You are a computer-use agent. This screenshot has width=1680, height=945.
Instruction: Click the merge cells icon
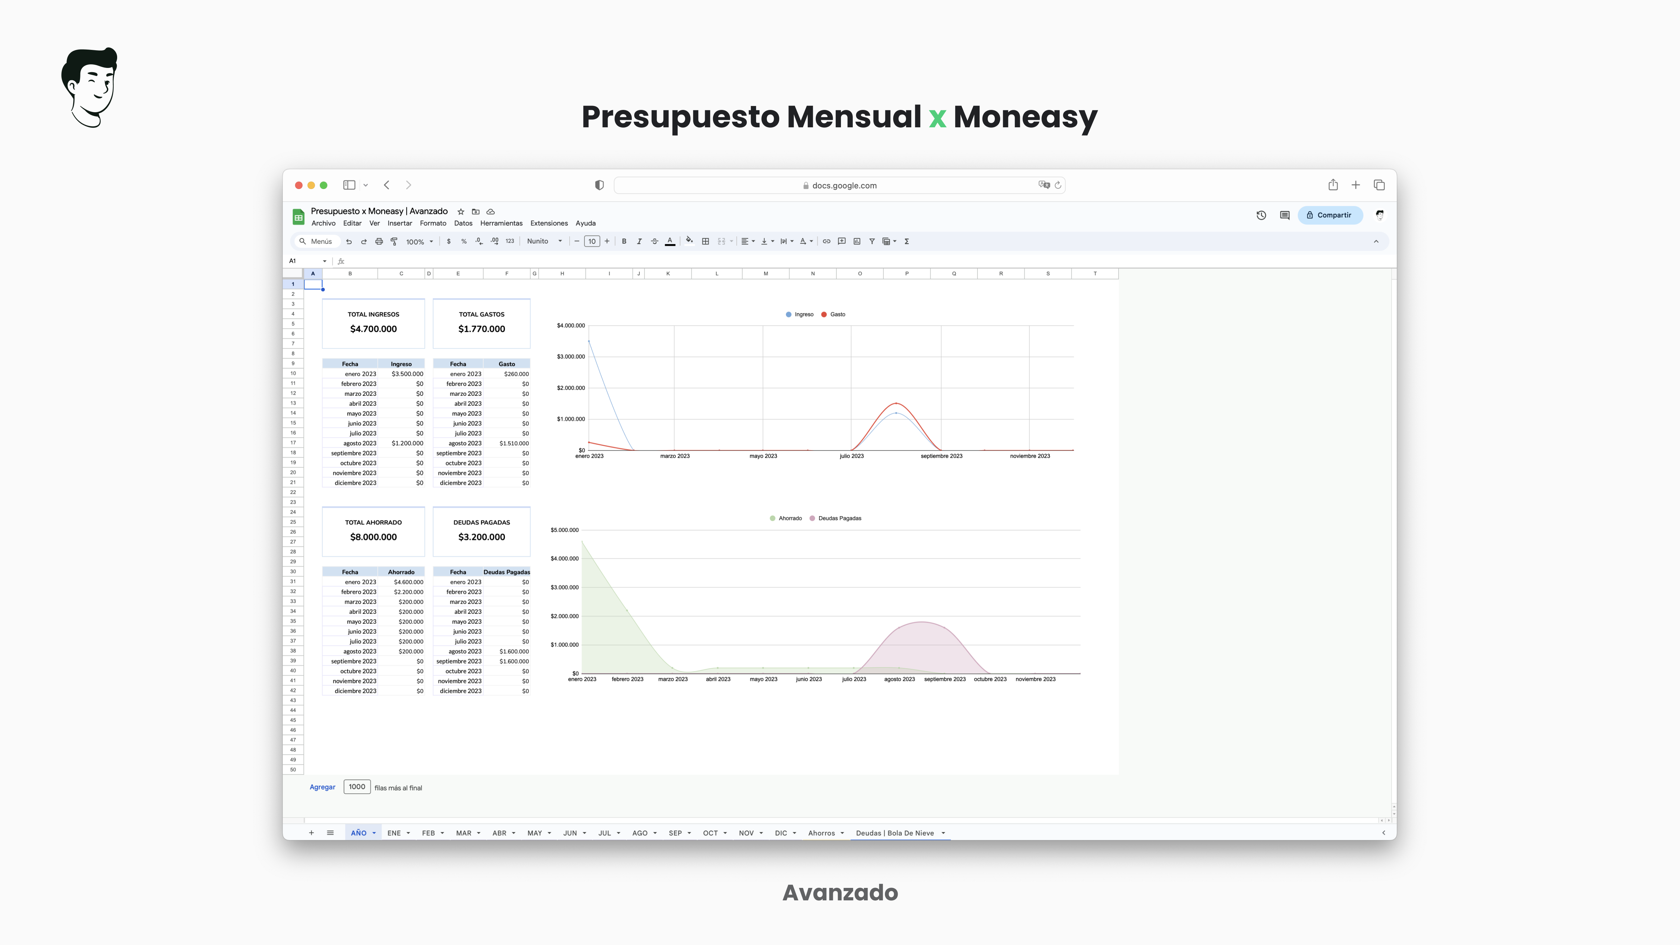(x=721, y=241)
